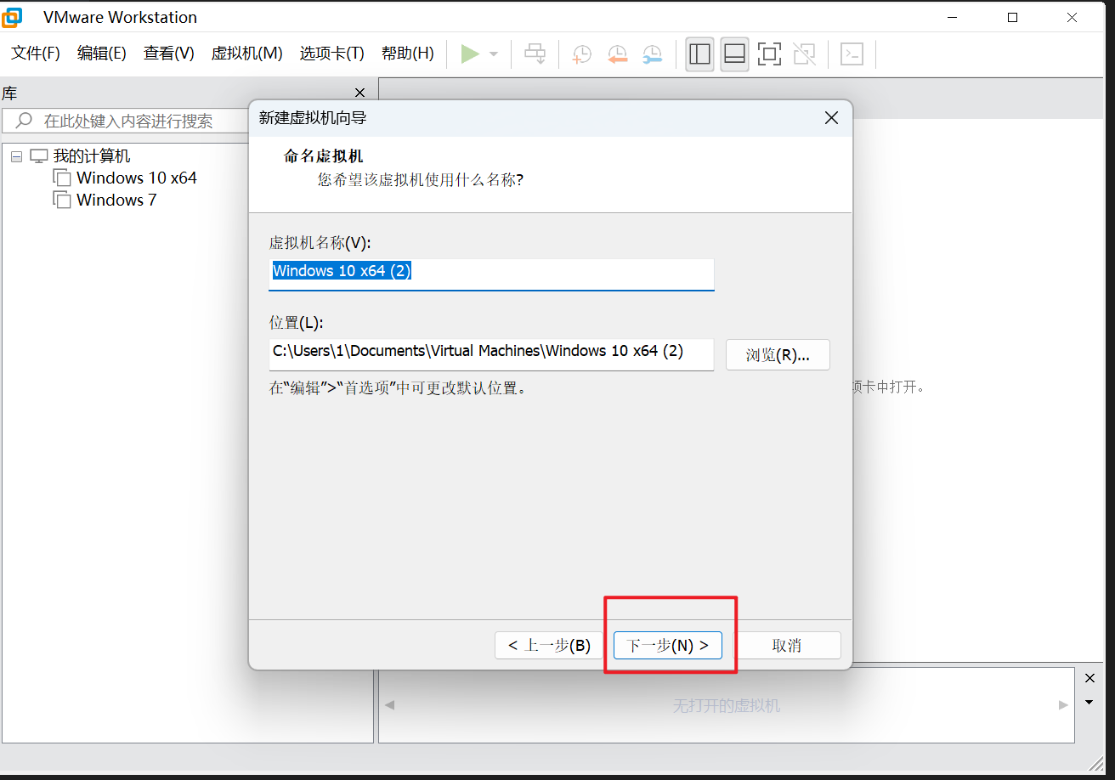Select 我的计算机 in the library tree

(x=92, y=156)
